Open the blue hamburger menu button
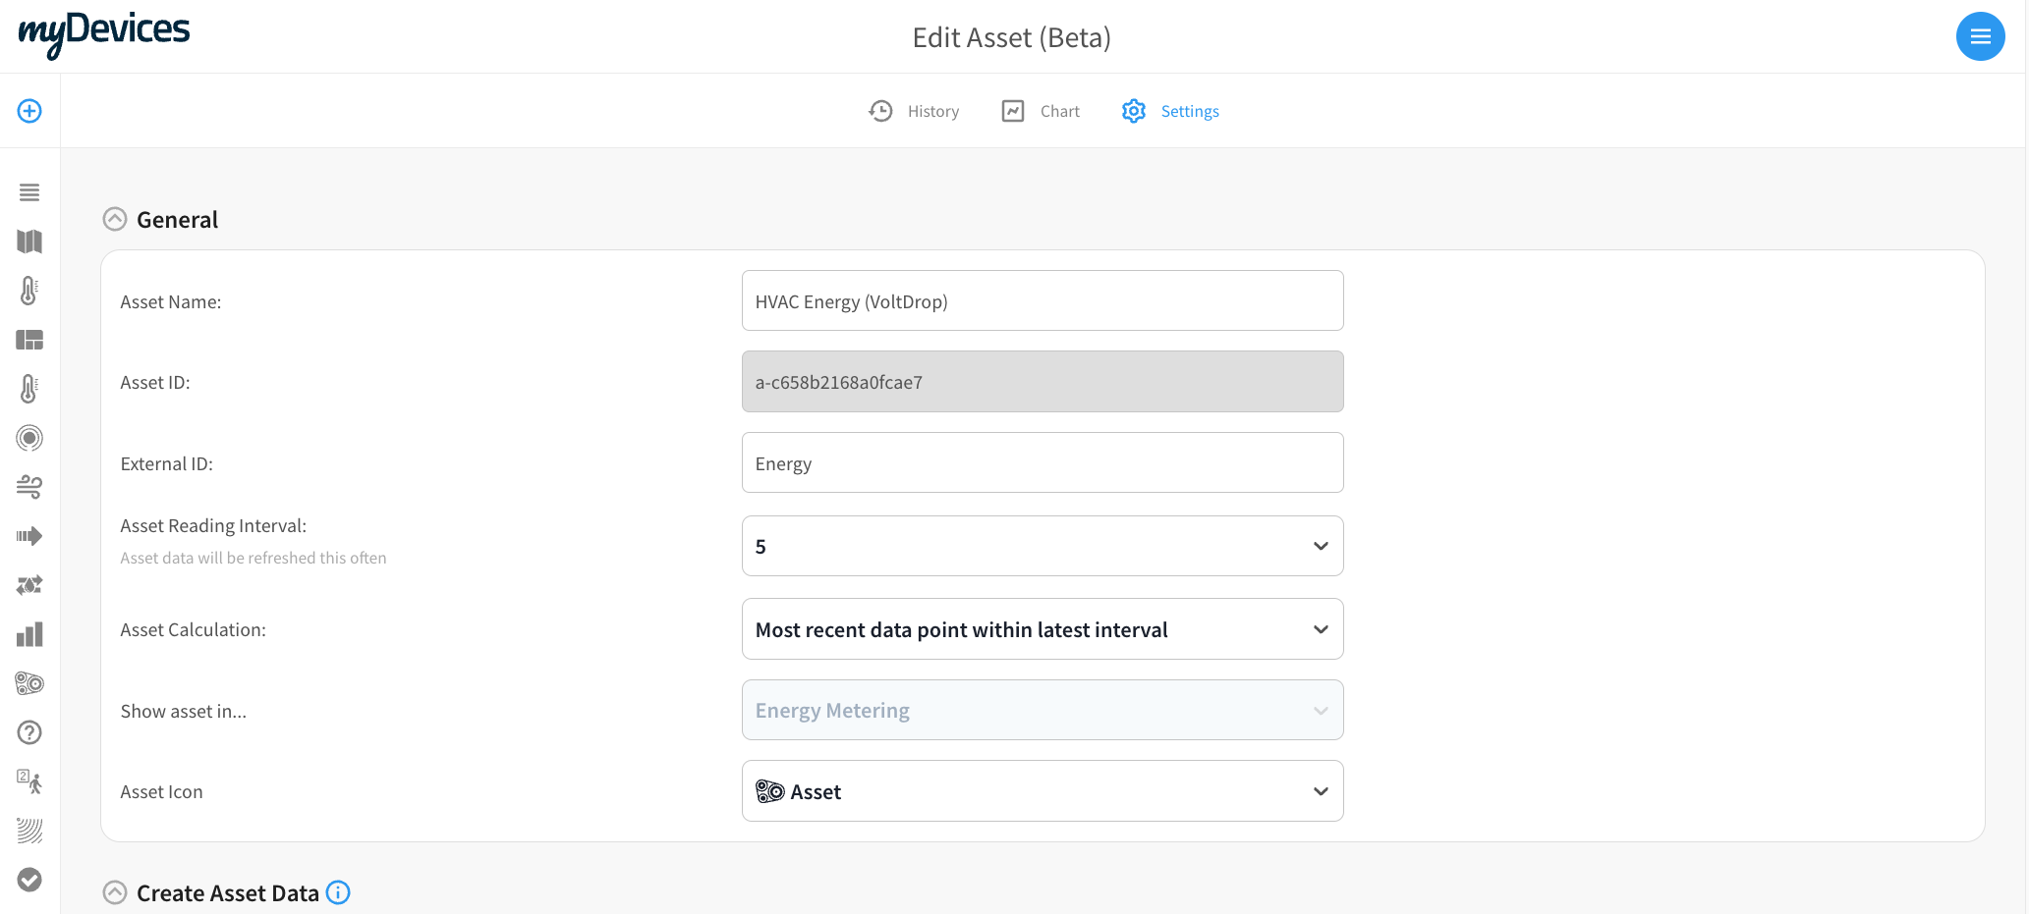Screen dimensions: 2029x914 [x=1980, y=36]
